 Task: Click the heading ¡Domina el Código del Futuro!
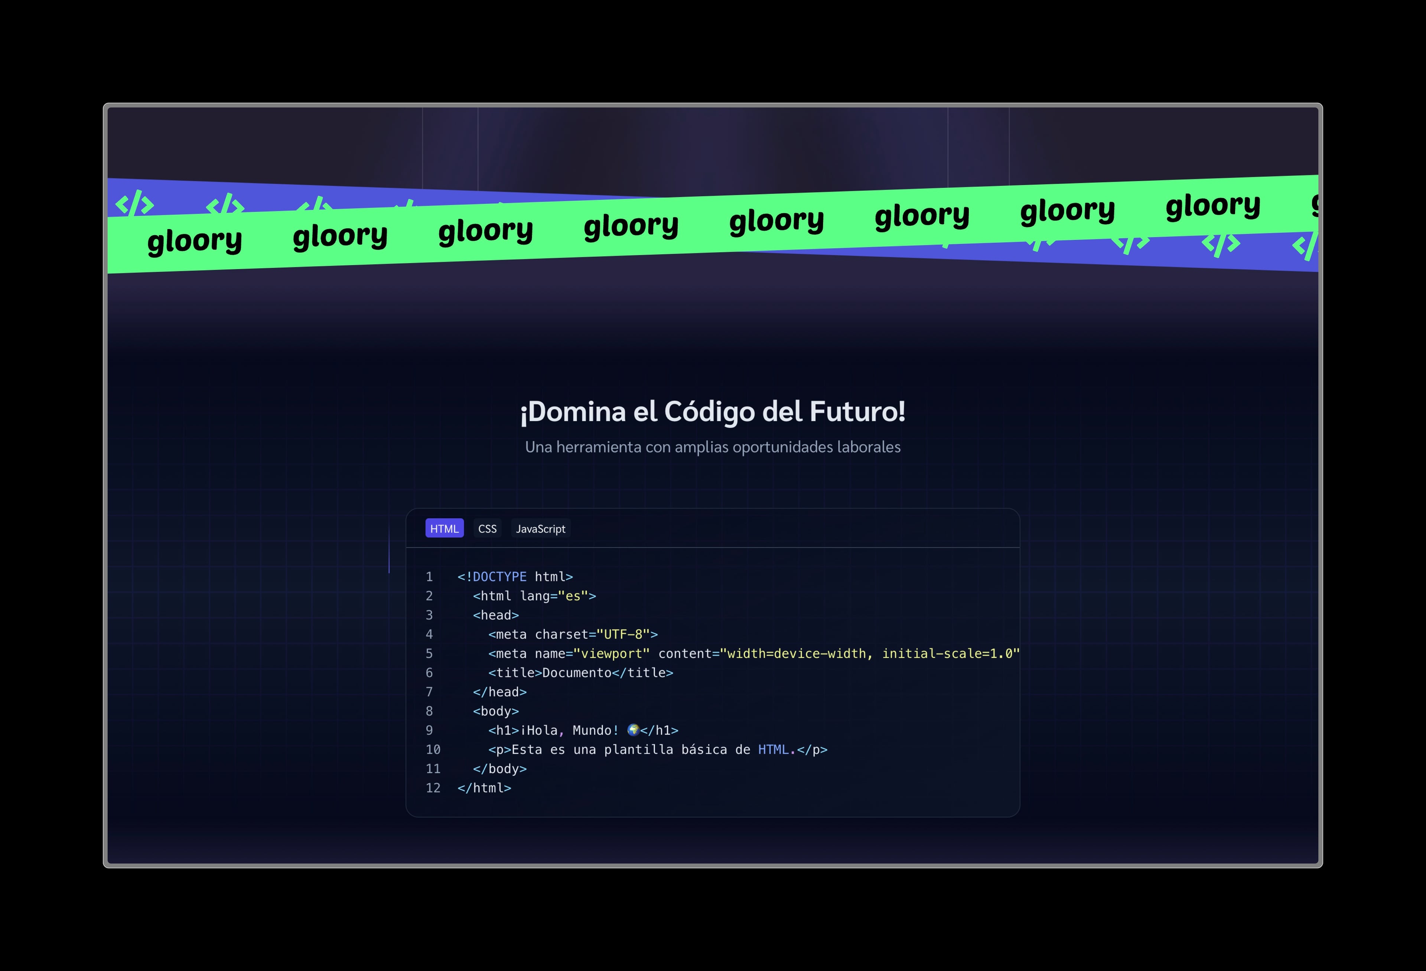(712, 412)
